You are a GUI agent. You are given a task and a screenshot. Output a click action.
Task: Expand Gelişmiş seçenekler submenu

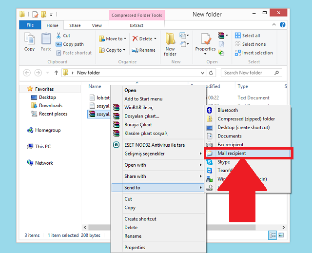point(158,154)
